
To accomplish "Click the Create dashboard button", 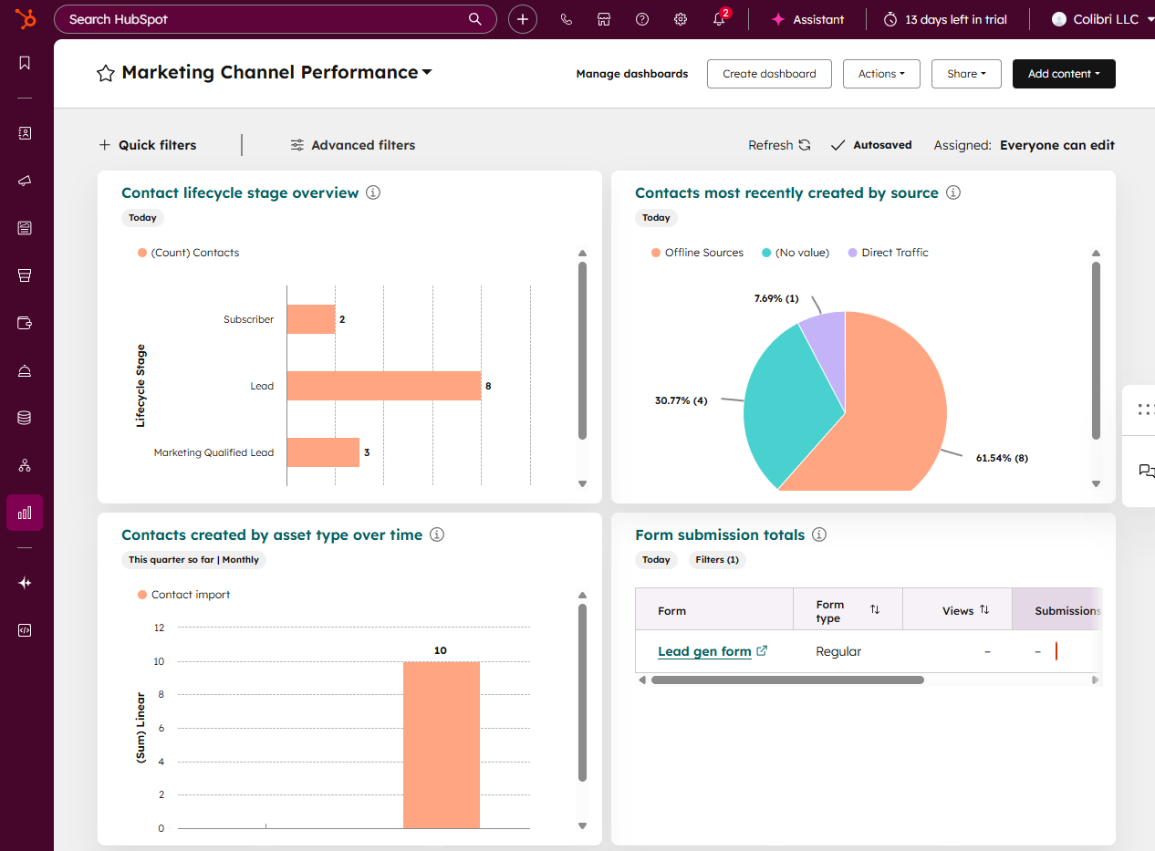I will [769, 74].
